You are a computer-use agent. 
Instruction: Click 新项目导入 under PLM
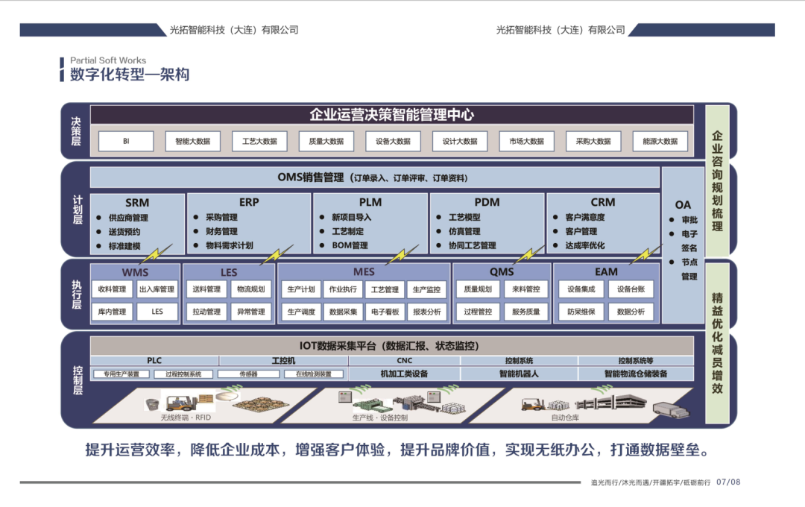352,217
